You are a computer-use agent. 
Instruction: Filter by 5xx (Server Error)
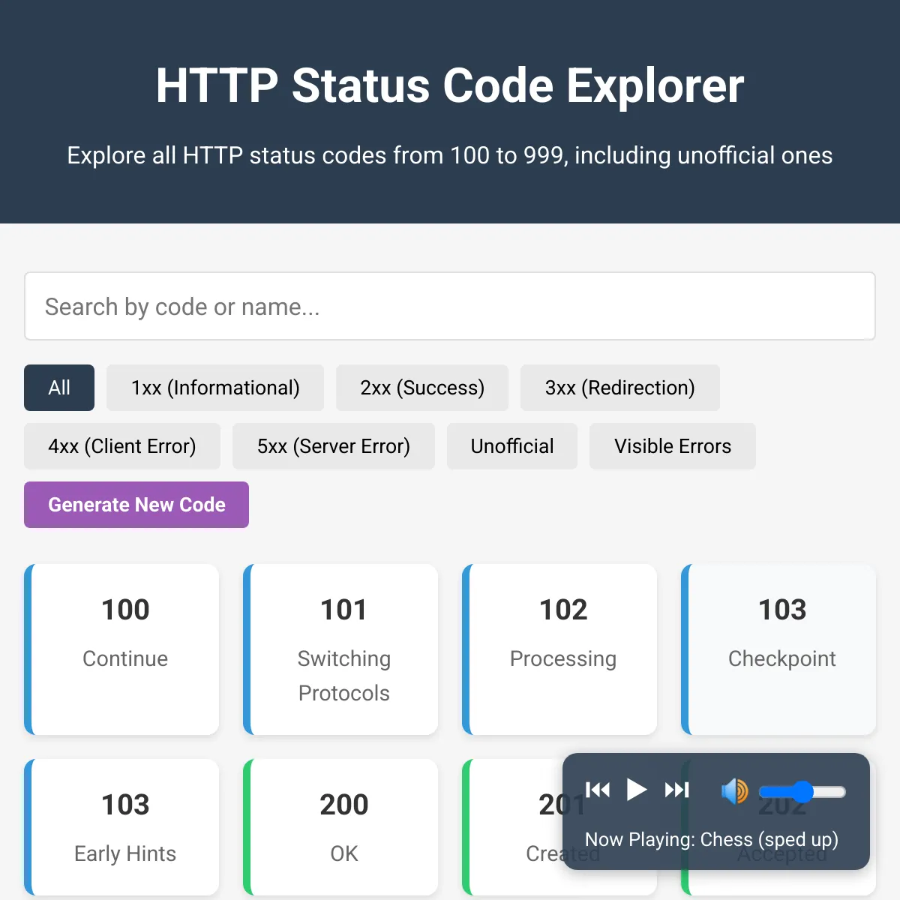(x=333, y=446)
